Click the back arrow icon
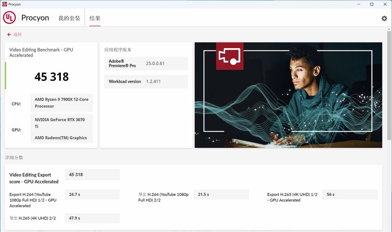Image resolution: width=392 pixels, height=232 pixels. 9,34
